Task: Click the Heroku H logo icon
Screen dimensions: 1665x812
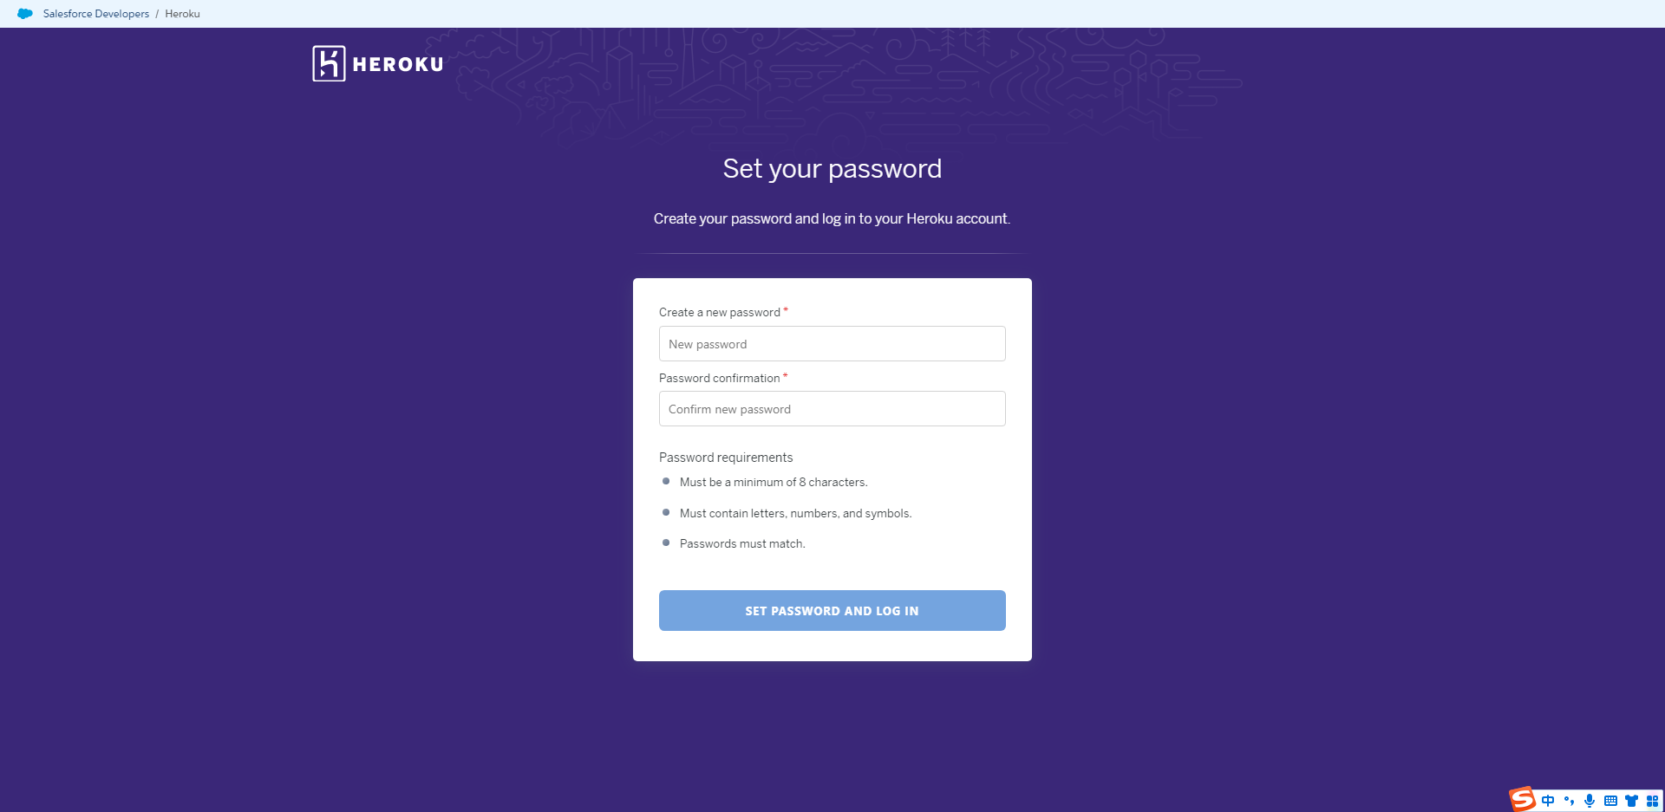Action: [329, 63]
